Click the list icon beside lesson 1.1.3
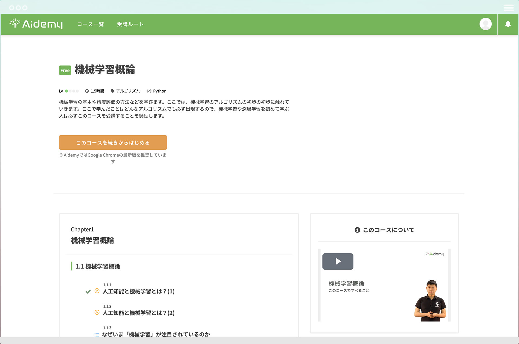519x344 pixels. 97,335
